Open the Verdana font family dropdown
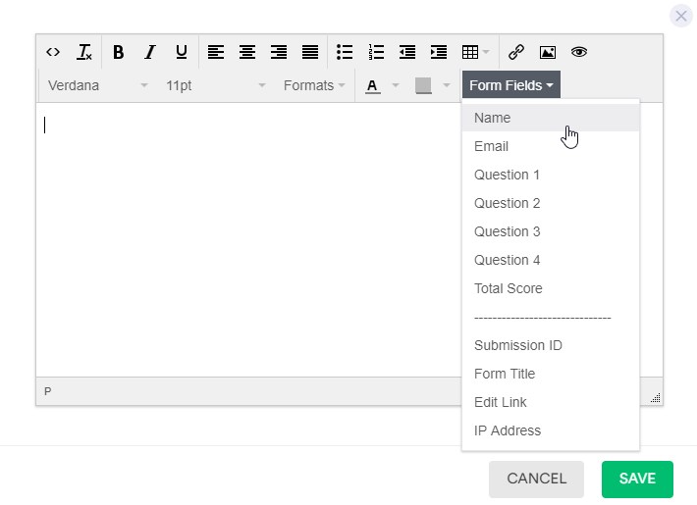The width and height of the screenshot is (697, 505). tap(97, 85)
